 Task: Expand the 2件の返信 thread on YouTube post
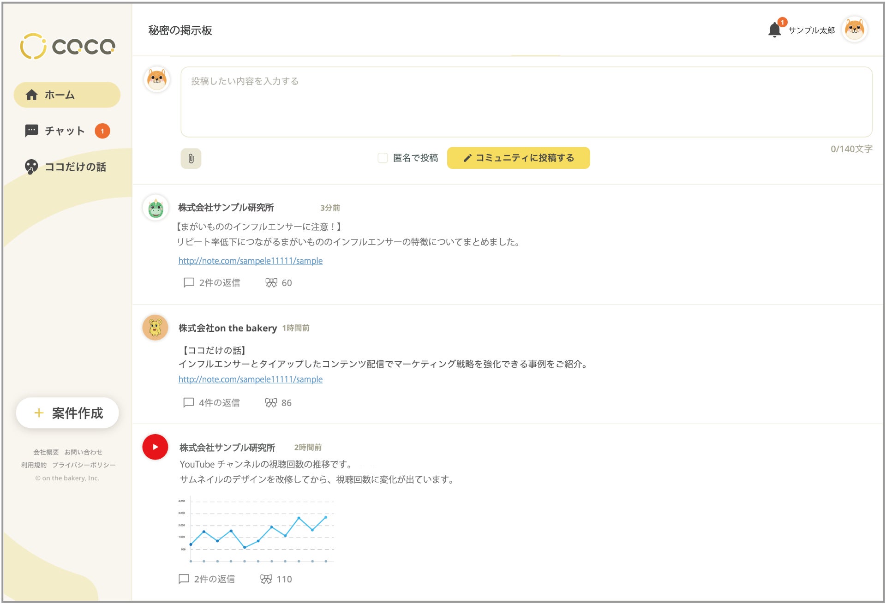(x=207, y=579)
